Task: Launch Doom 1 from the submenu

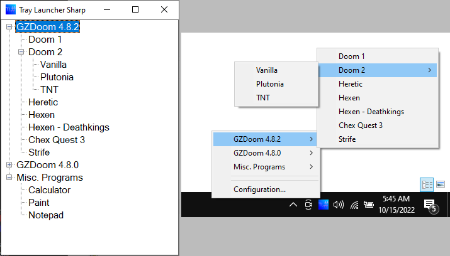Action: (378, 56)
